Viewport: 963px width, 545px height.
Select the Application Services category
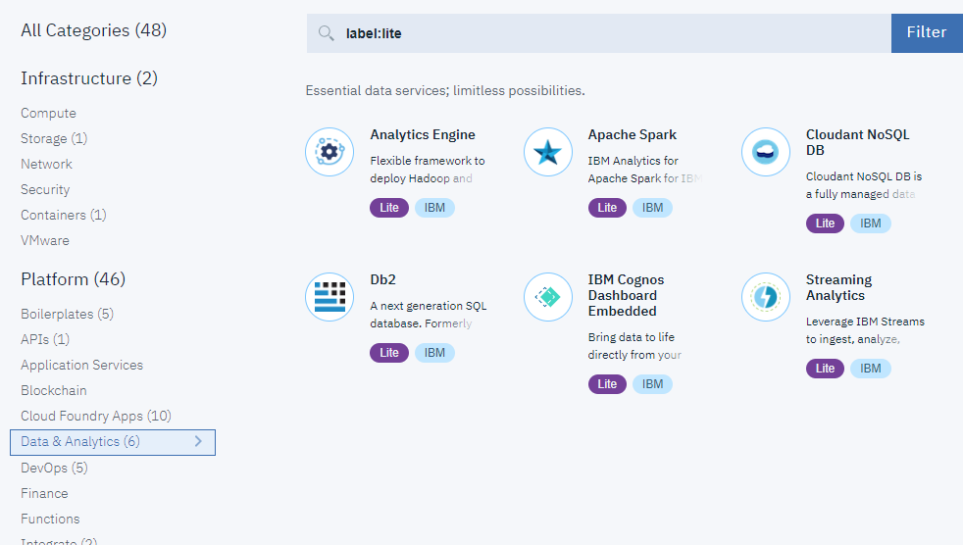(81, 366)
